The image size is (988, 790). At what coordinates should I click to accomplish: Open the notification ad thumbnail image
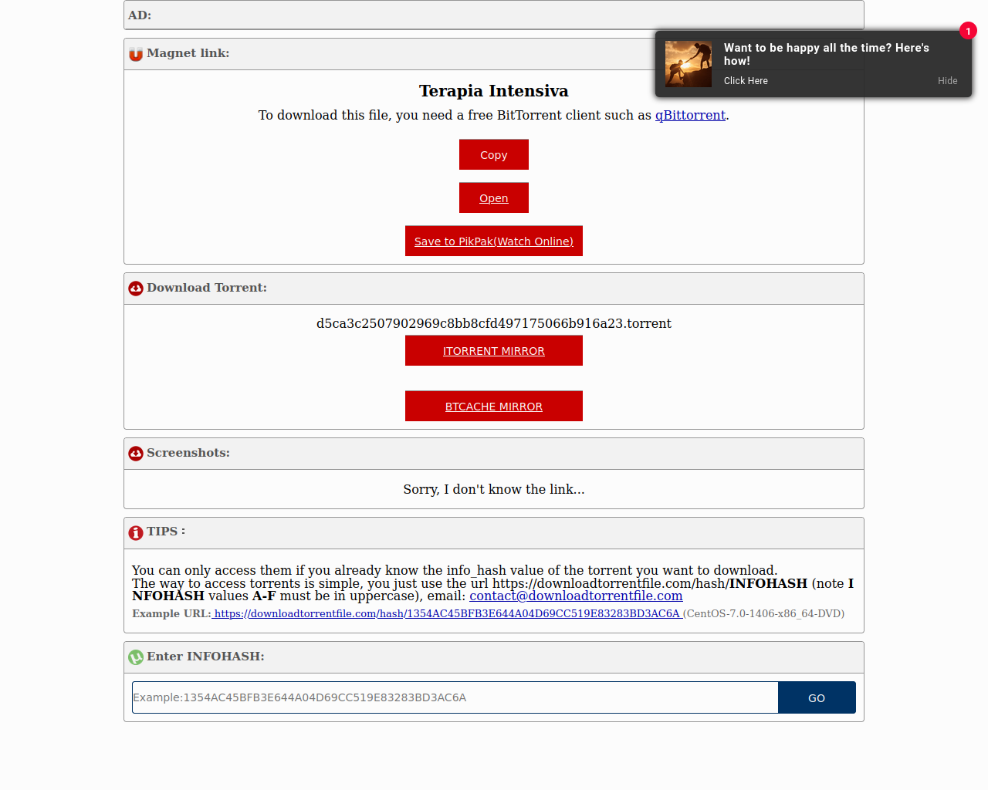[x=689, y=64]
